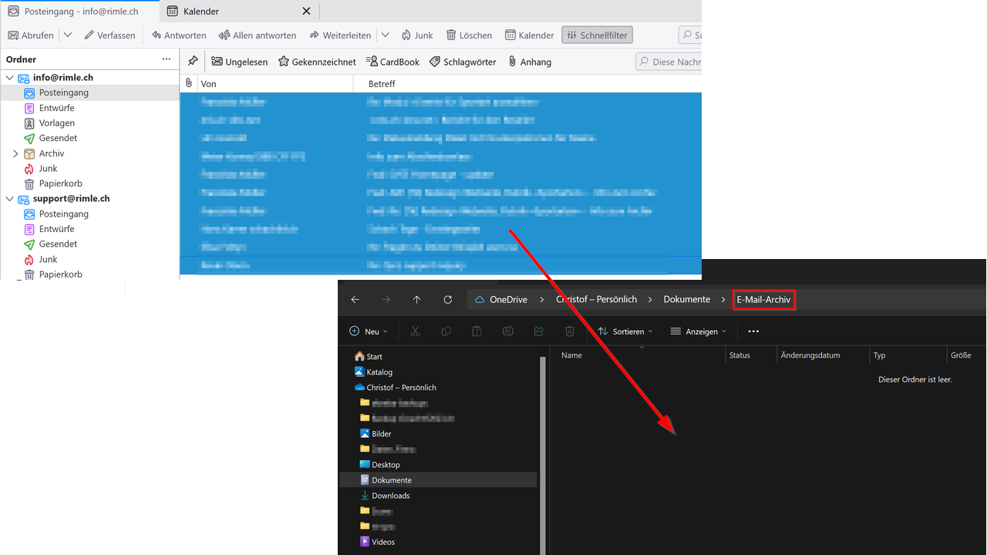Click the Weiterleiten forward button
This screenshot has height=555, width=987.
coord(341,35)
